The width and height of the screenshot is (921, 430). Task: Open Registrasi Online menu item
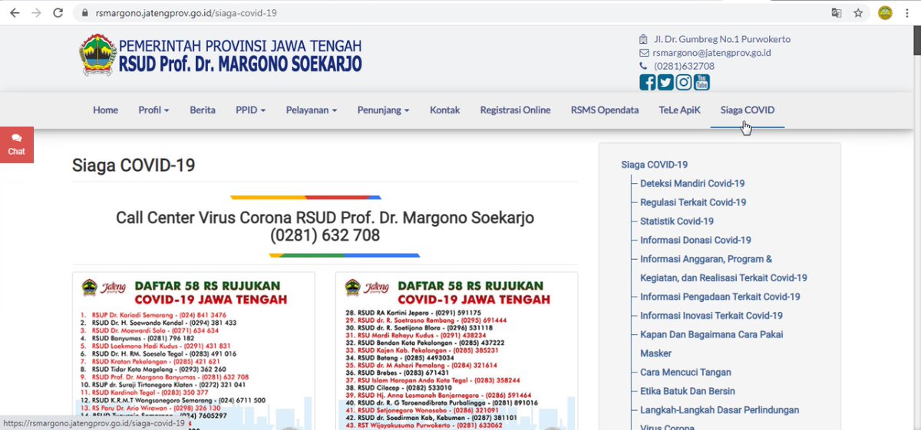[515, 110]
